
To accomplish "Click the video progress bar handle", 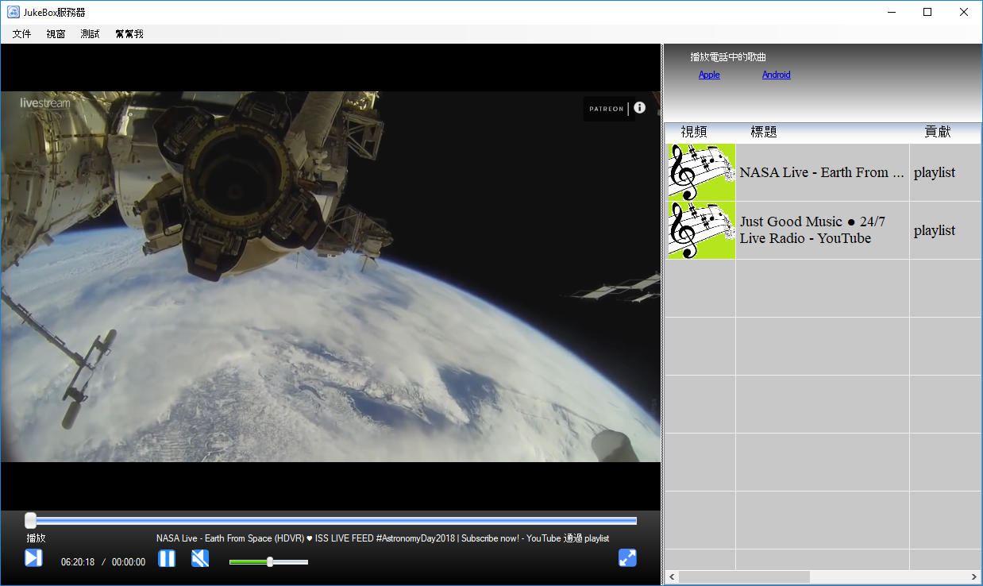I will tap(30, 520).
